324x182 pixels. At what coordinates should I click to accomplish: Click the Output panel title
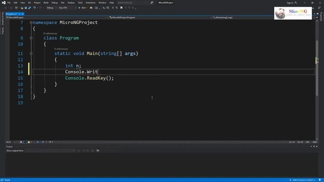click(x=9, y=147)
